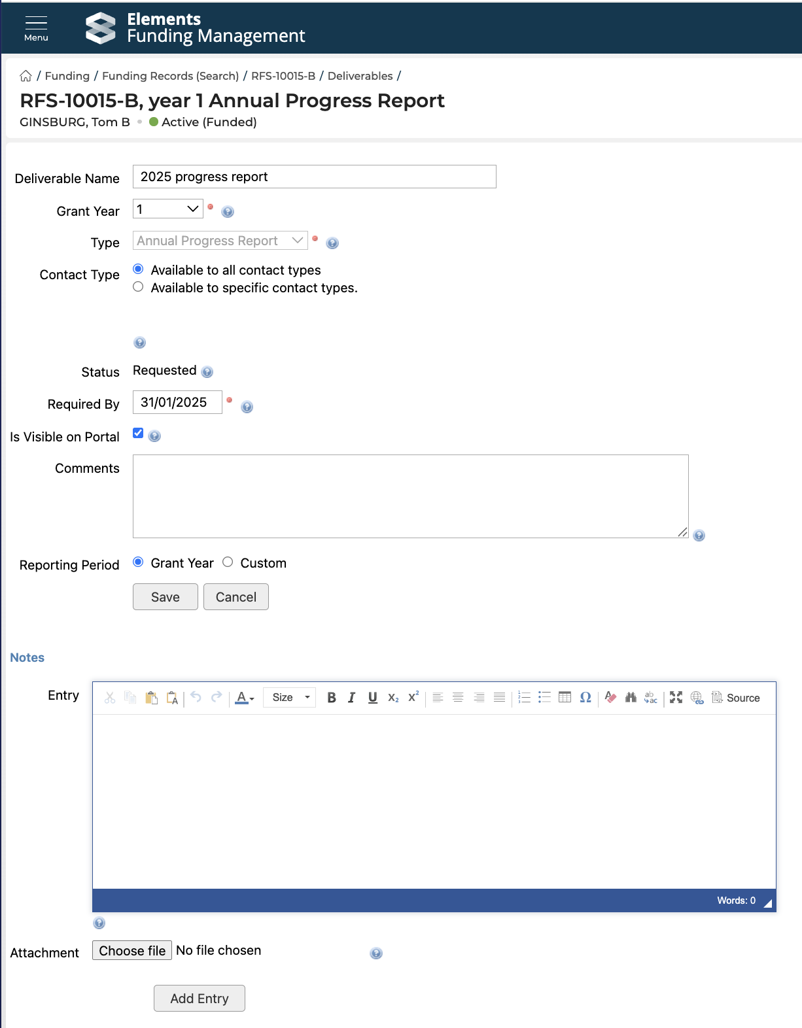The image size is (802, 1028).
Task: Uncheck the Is Visible on Portal checkbox
Action: 138,433
